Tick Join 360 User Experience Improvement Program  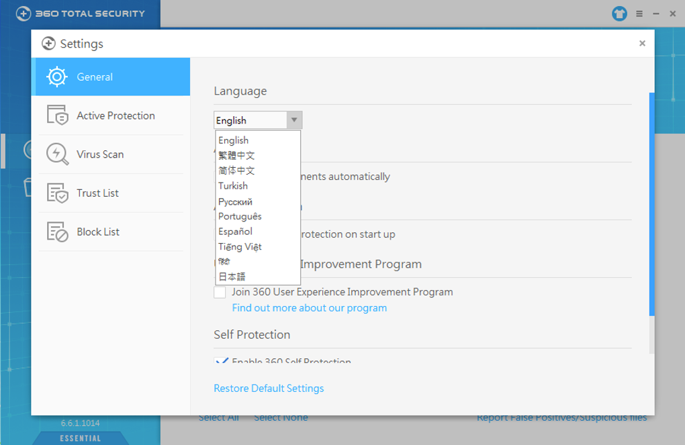(220, 292)
